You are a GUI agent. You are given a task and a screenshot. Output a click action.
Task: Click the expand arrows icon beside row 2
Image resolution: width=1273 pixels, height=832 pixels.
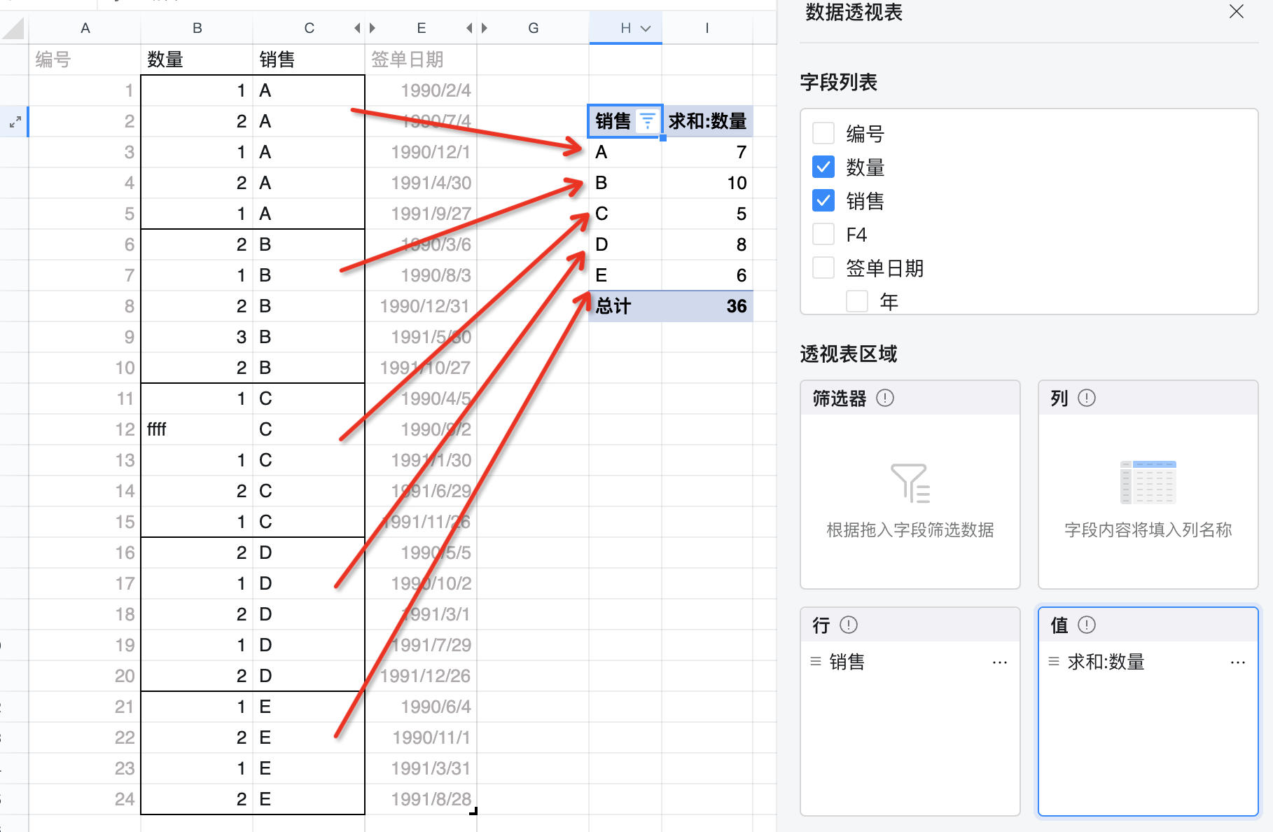coord(15,122)
